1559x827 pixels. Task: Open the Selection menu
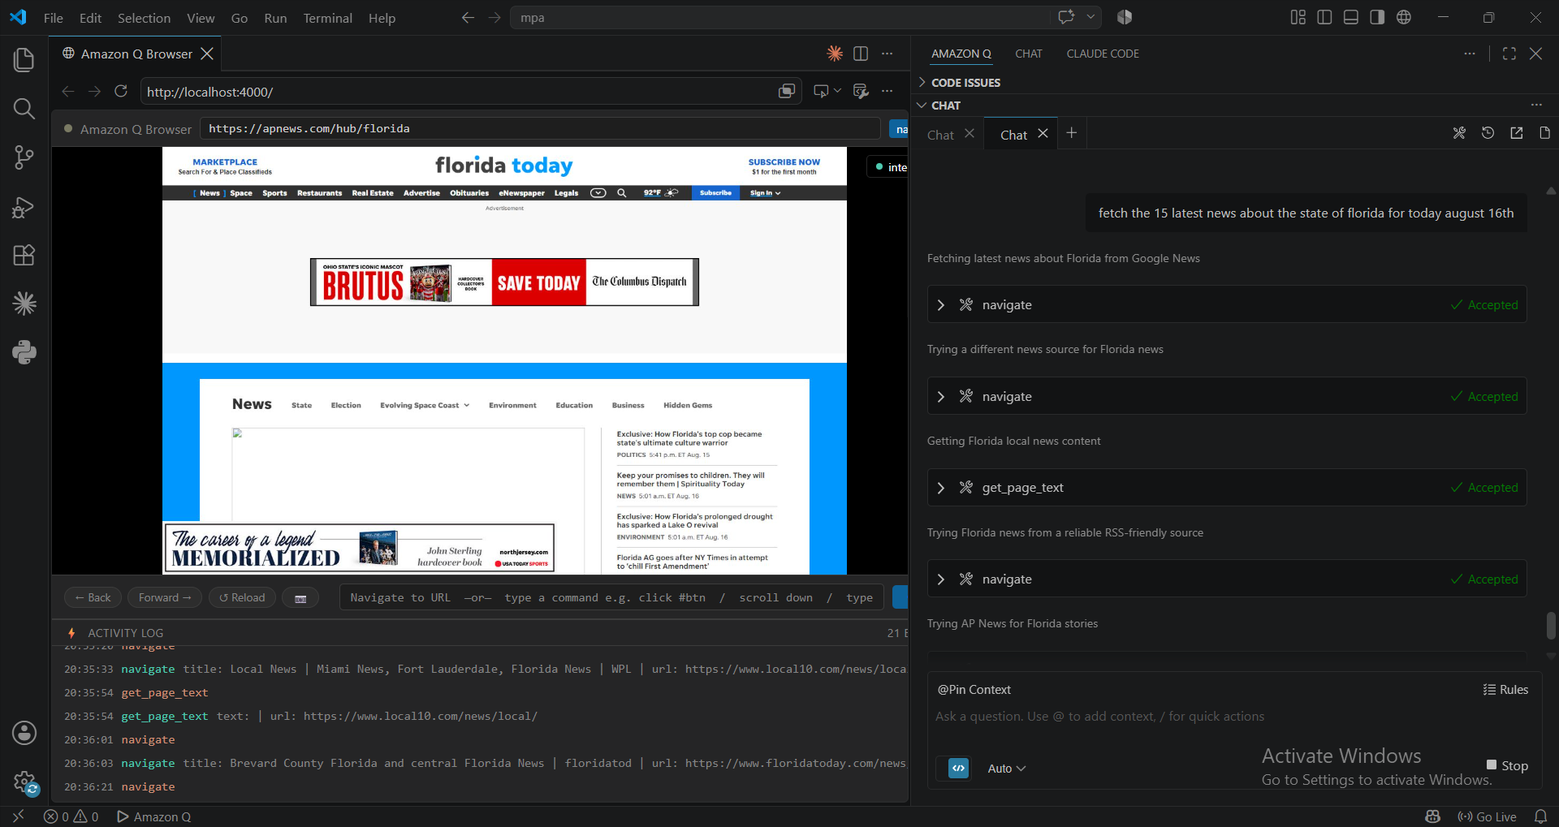point(144,18)
